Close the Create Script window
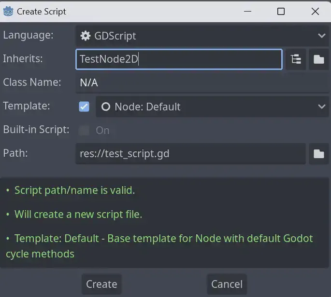This screenshot has height=297, width=331. 315,11
